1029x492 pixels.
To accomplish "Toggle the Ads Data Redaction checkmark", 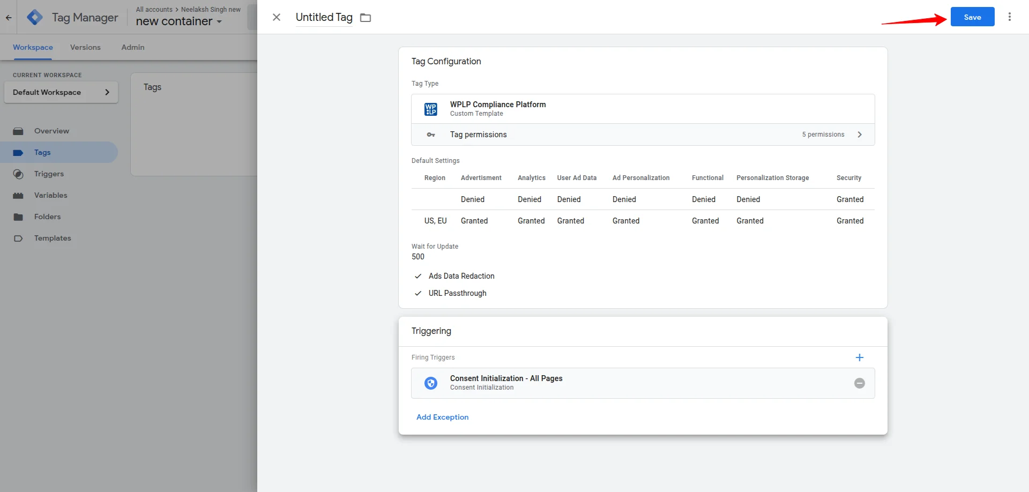I will coord(418,276).
